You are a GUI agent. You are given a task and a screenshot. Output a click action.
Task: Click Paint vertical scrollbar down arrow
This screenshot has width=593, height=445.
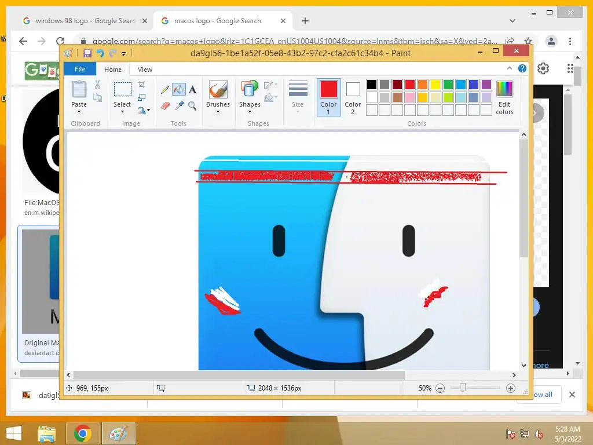(524, 365)
